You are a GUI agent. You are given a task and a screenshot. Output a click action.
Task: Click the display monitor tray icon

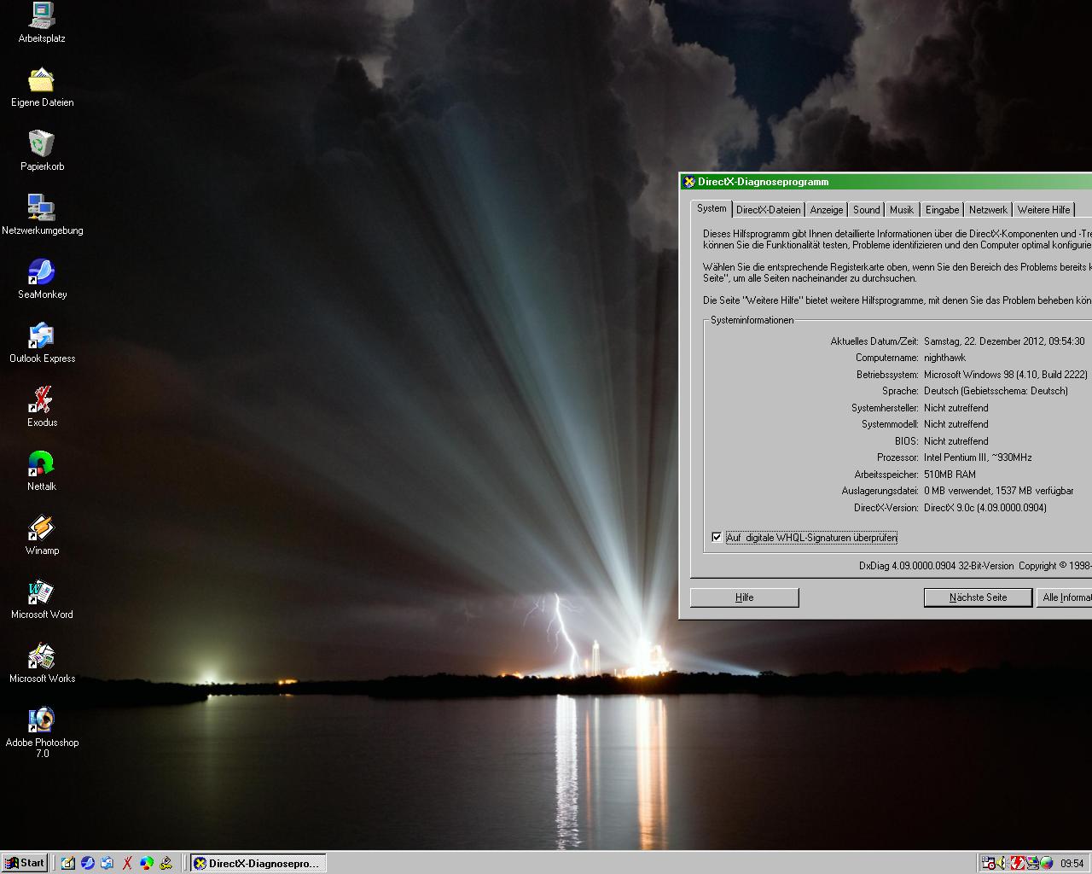(1032, 863)
